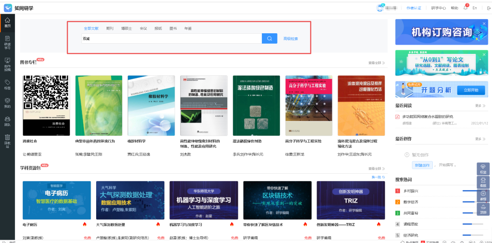Viewport: 492px width, 243px height.
Task: Open 研读学习 in the sidebar
Action: pyautogui.click(x=8, y=43)
